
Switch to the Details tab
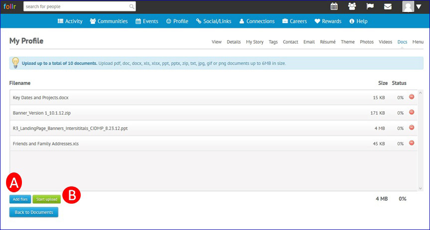234,42
